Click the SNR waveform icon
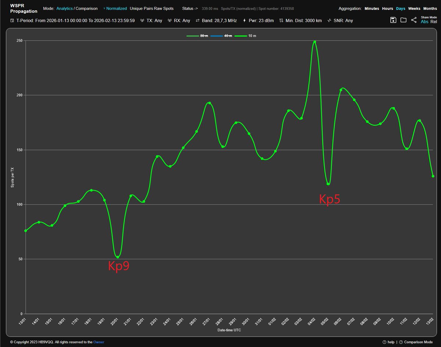 coord(330,21)
